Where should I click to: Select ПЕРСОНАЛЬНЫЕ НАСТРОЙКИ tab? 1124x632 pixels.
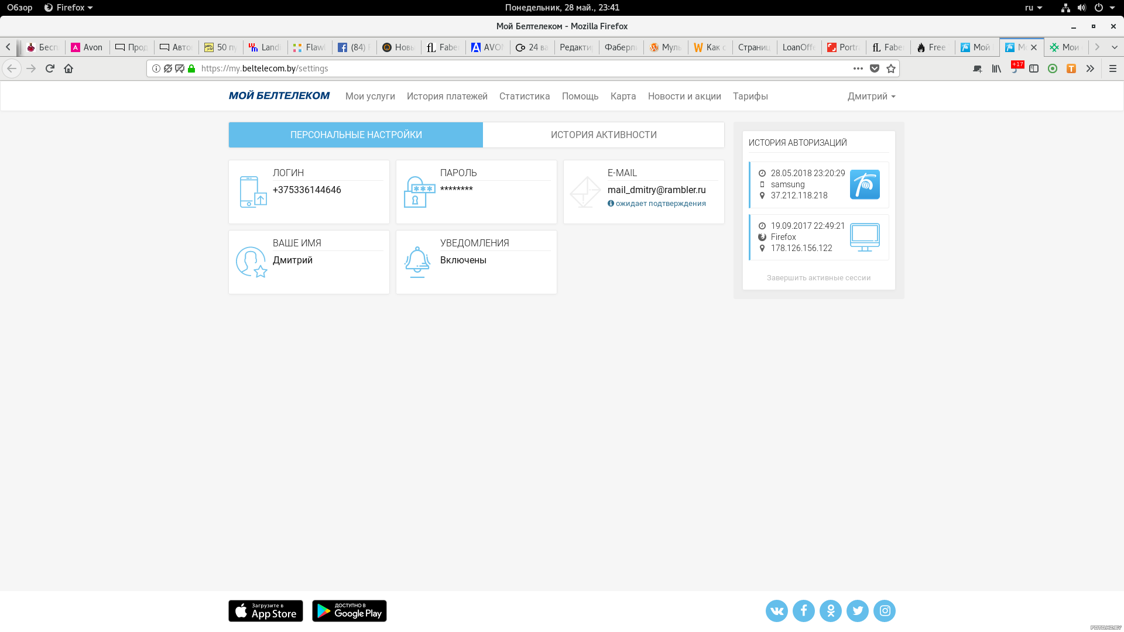click(356, 135)
